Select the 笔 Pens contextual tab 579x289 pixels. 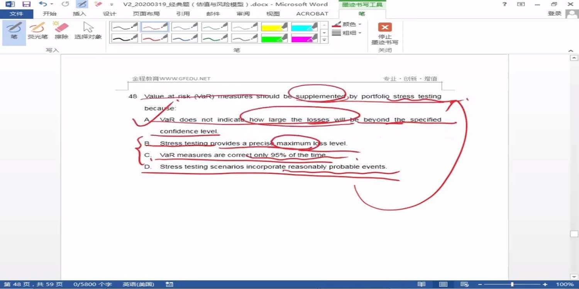[x=362, y=14]
